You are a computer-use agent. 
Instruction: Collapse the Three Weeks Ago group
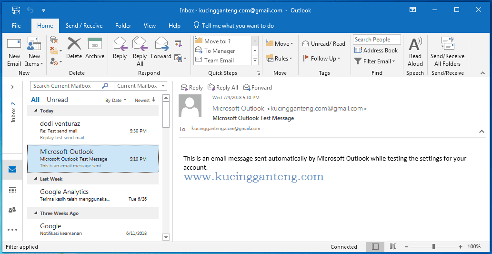pyautogui.click(x=35, y=213)
